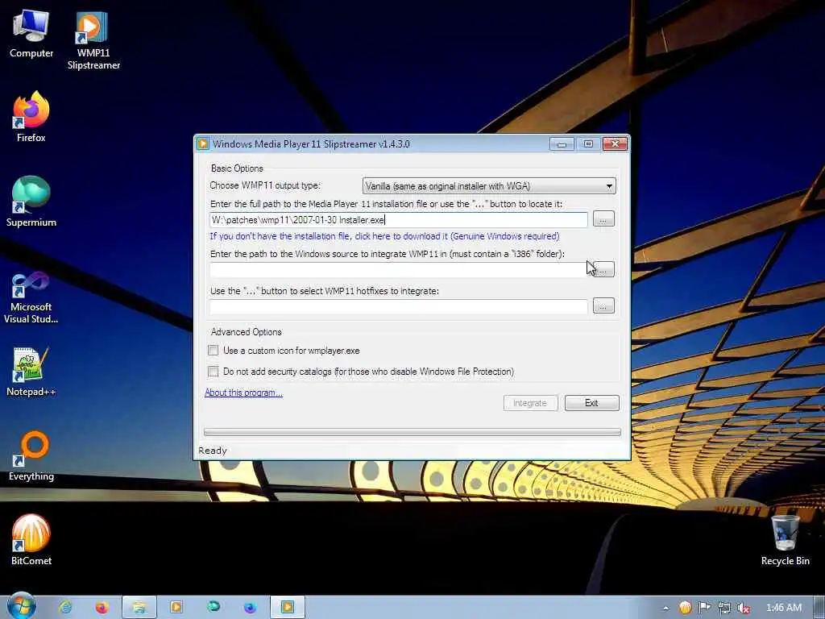825x619 pixels.
Task: Open the Computer desktop icon
Action: click(x=31, y=34)
